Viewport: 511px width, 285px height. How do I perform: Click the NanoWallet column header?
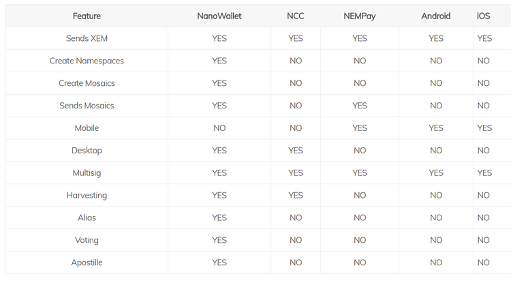(219, 16)
